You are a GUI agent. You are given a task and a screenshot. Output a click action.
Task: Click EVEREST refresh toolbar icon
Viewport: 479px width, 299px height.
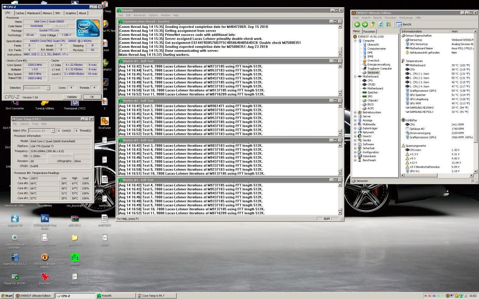(381, 24)
